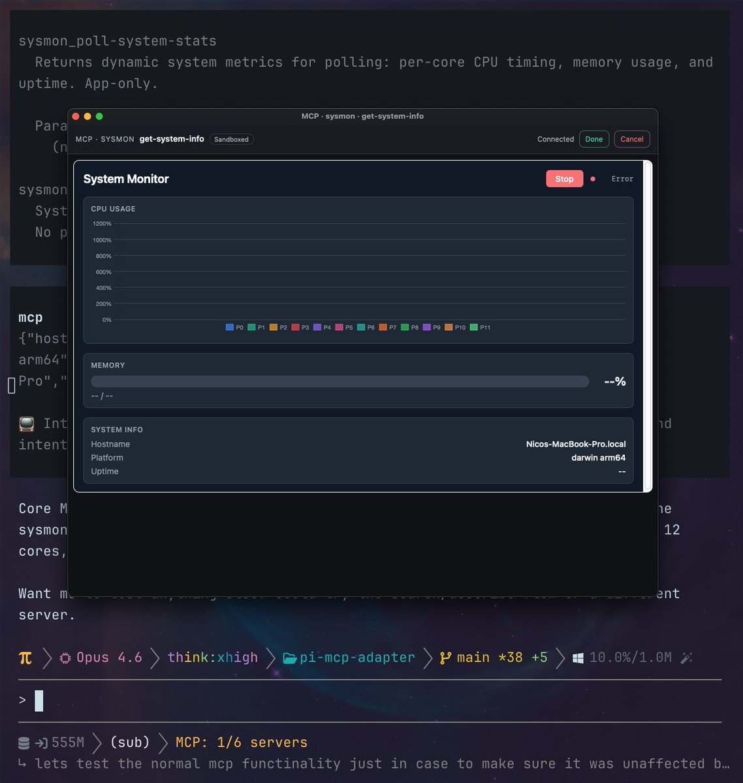Click the Error status text
The width and height of the screenshot is (743, 783).
point(622,179)
